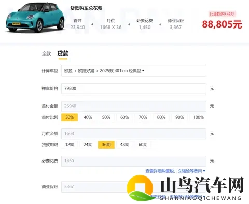Screen dimensions: 249x204
Task: Click the 首付 23,940 summary value
Action: coord(77,27)
